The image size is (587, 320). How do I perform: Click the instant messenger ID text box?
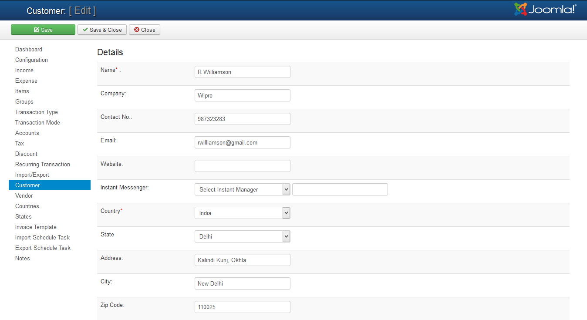(340, 189)
